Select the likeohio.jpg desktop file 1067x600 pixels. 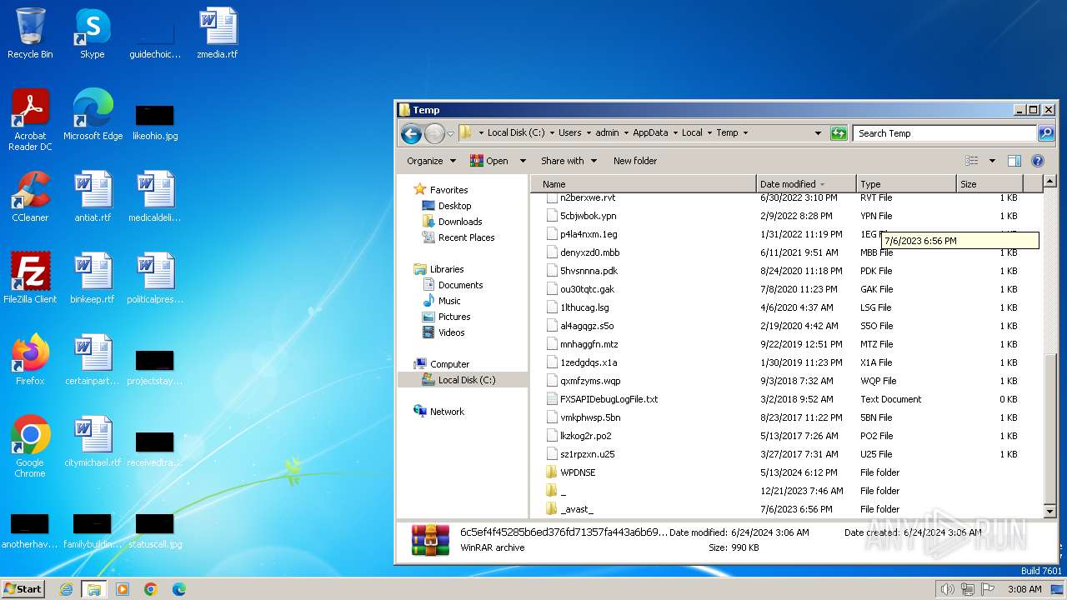click(x=155, y=122)
